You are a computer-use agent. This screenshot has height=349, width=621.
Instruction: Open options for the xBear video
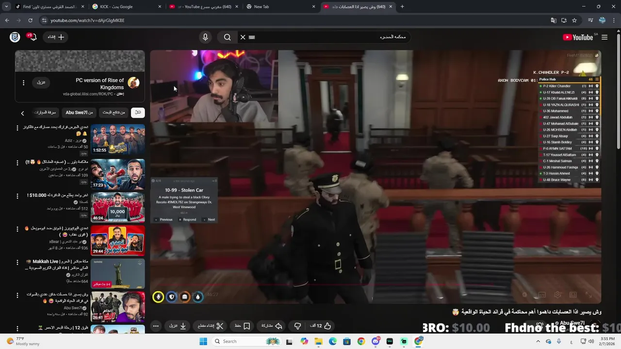17,228
